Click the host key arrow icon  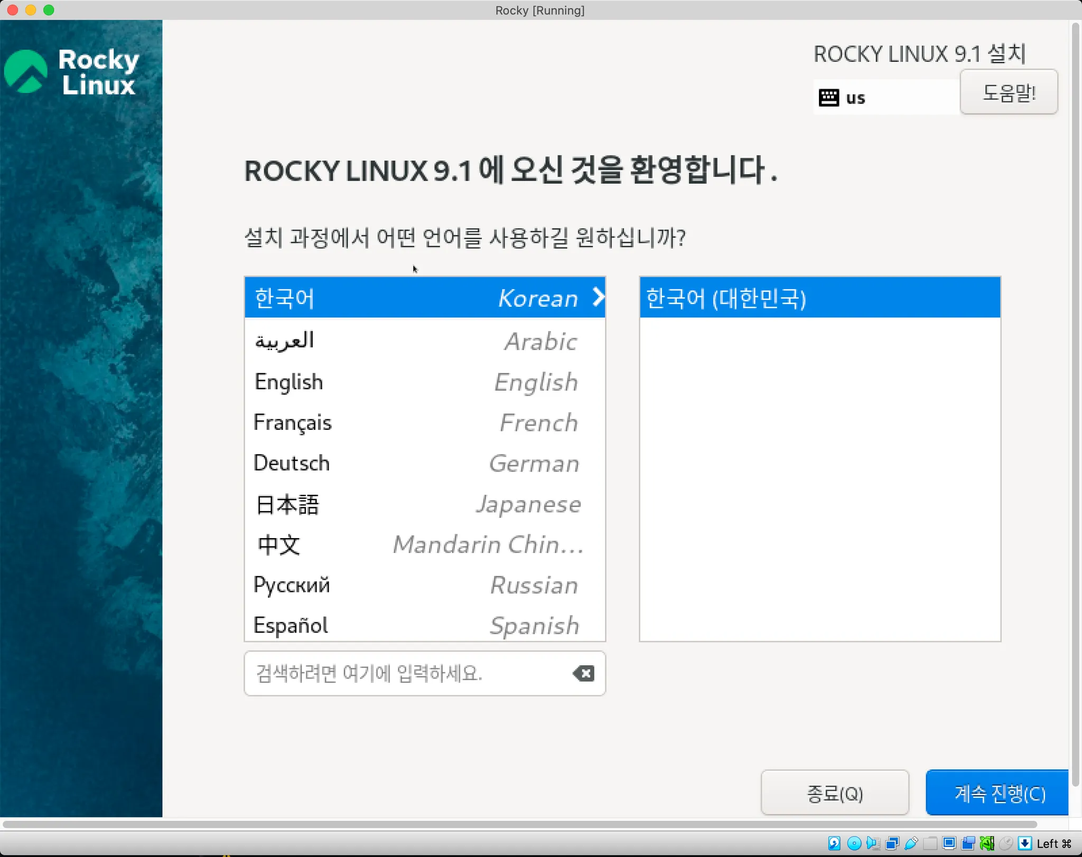1025,843
